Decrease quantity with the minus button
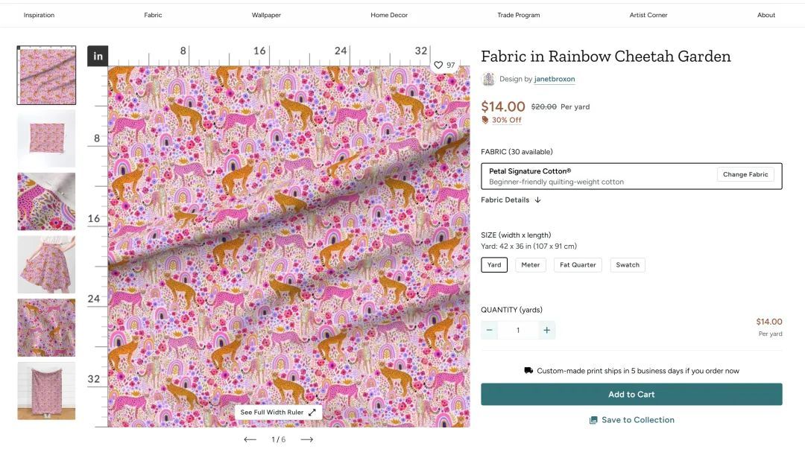Viewport: 805px width, 455px height. [x=490, y=330]
